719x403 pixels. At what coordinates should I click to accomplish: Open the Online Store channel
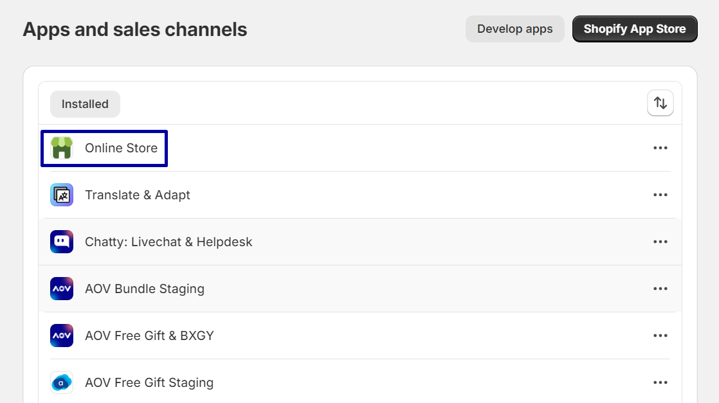click(121, 148)
